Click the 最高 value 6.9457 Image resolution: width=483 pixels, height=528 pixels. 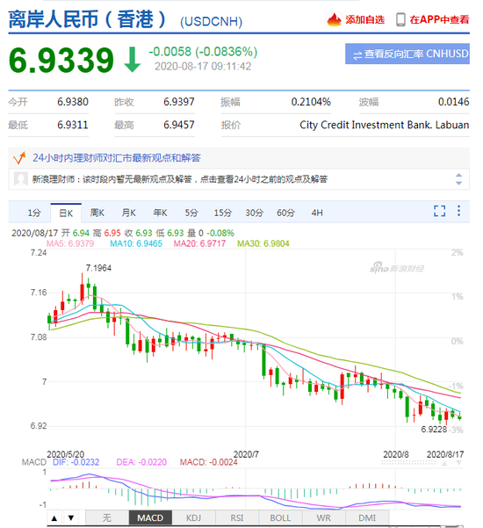179,125
